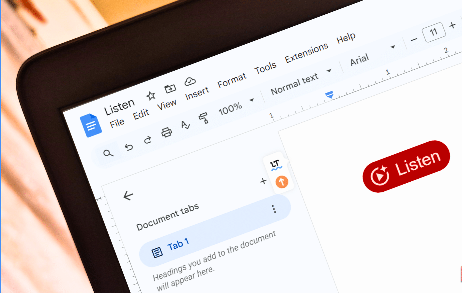
Task: Redo the last action
Action: 148,140
